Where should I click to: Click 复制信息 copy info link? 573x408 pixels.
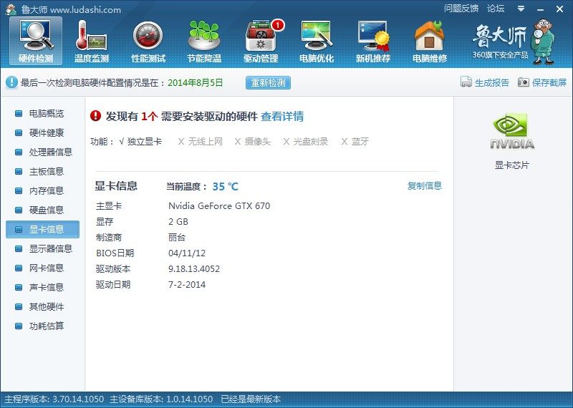coord(425,186)
